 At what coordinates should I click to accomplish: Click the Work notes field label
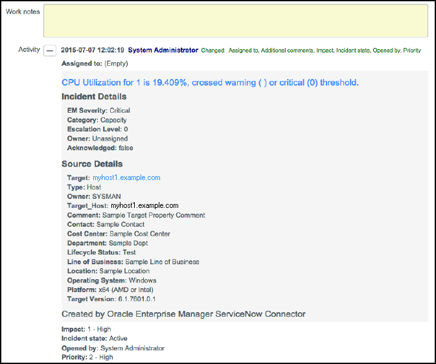pos(23,12)
